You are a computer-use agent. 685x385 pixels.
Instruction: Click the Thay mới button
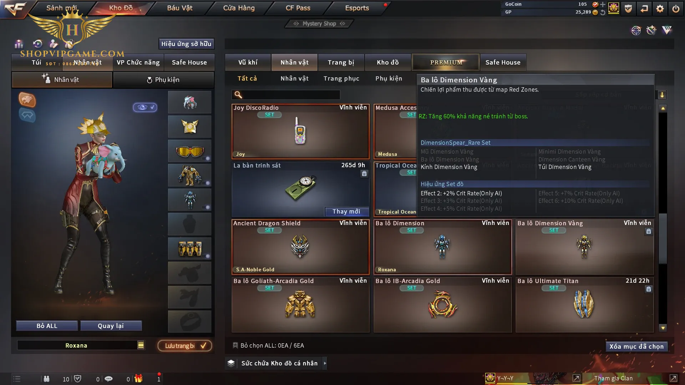(x=346, y=211)
